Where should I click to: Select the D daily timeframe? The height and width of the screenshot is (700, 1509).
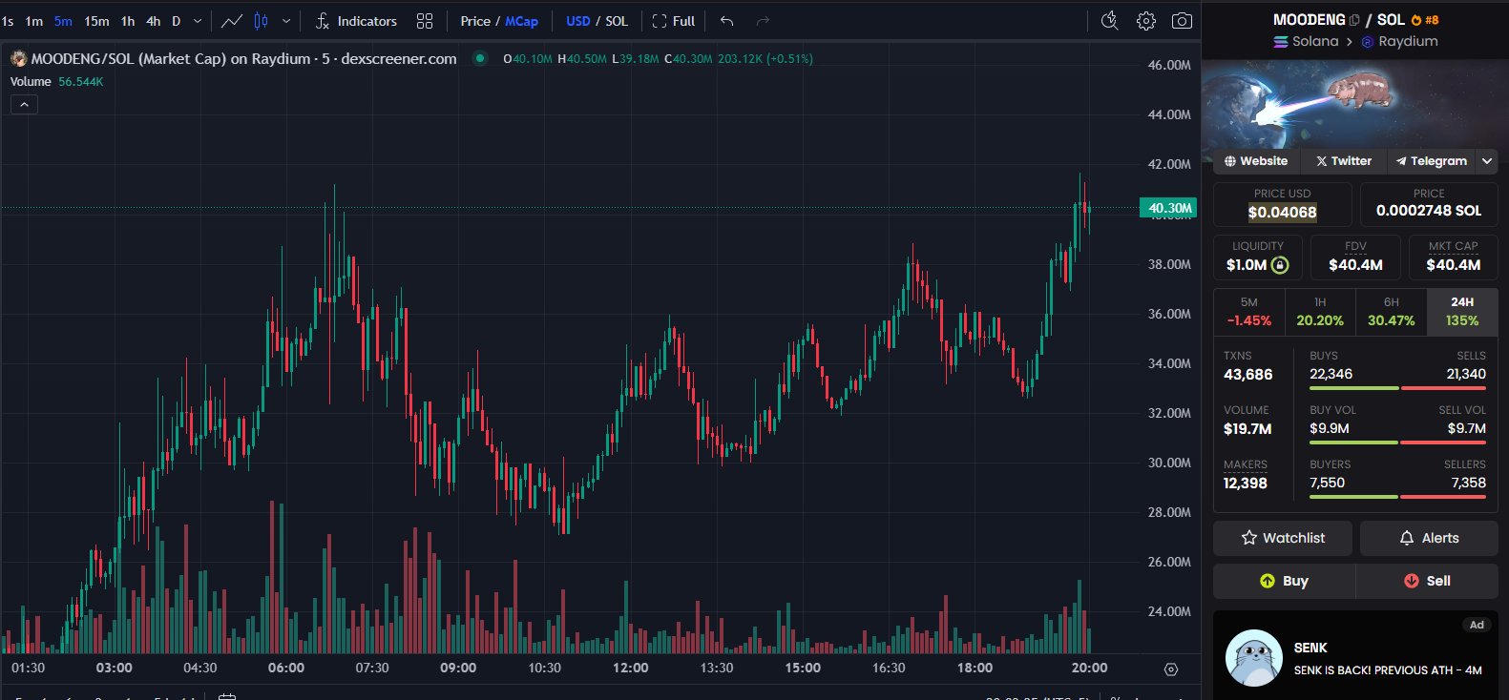point(176,21)
